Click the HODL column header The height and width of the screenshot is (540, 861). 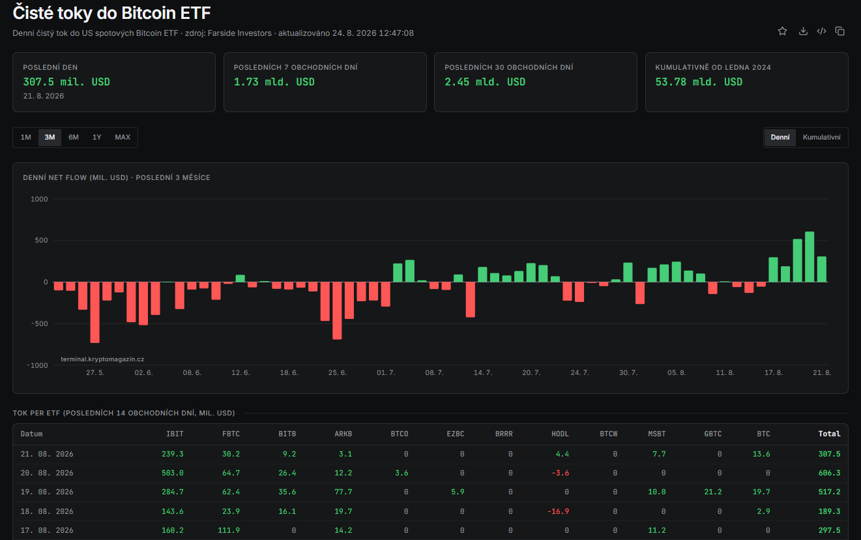coord(561,434)
